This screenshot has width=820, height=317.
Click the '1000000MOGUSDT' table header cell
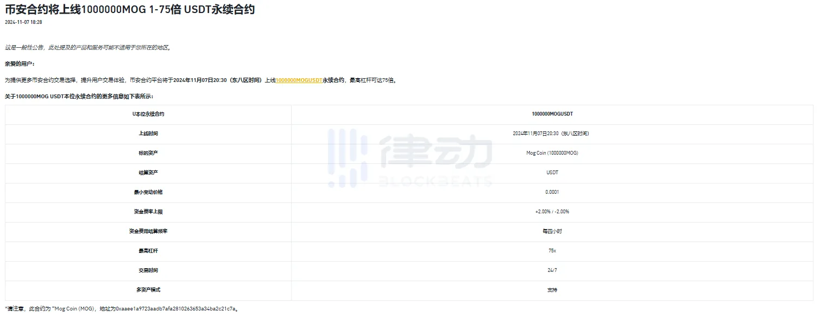(552, 114)
